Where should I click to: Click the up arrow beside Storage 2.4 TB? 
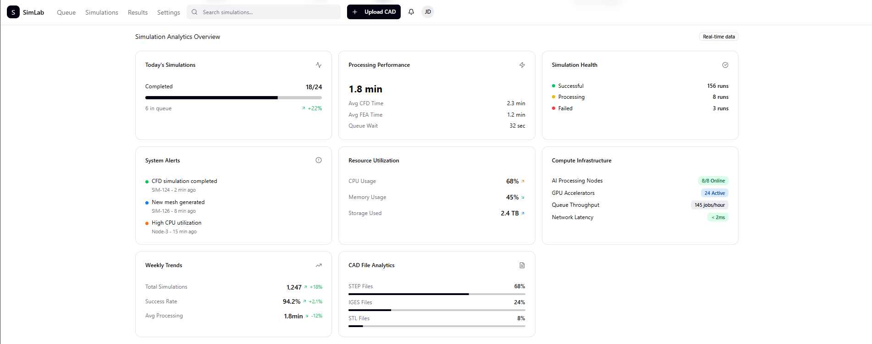coord(523,213)
